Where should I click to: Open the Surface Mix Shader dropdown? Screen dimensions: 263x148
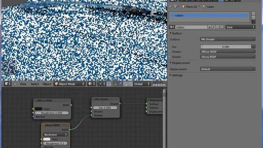[x=228, y=39]
